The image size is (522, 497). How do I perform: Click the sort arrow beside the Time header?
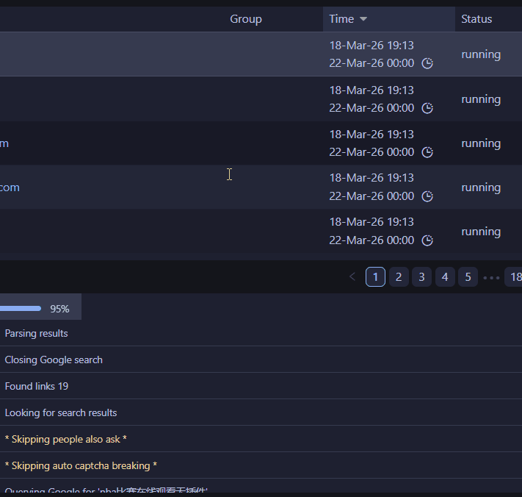[363, 19]
